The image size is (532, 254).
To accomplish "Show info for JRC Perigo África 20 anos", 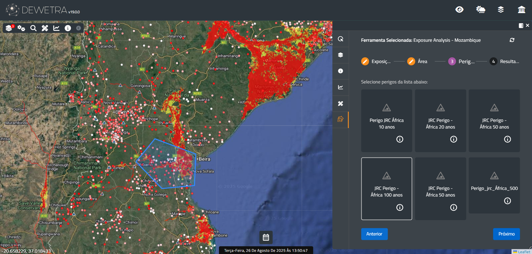I will (x=453, y=139).
